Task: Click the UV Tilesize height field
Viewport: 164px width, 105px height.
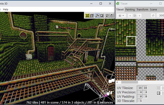Action: [x=145, y=88]
